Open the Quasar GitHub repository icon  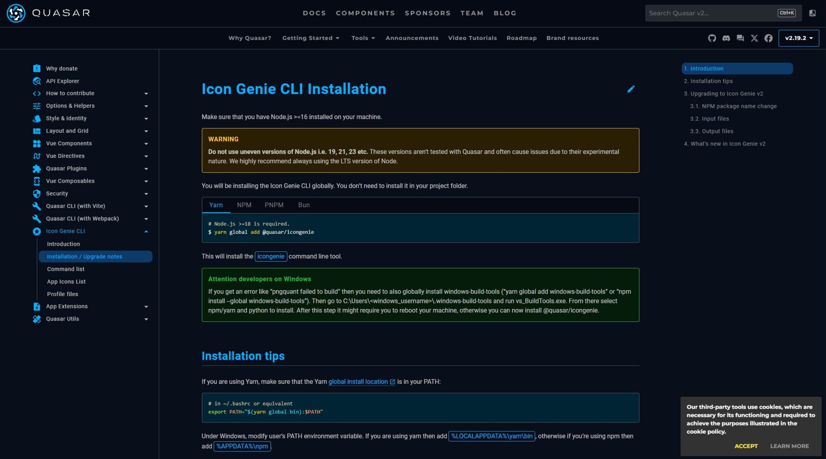tap(712, 38)
